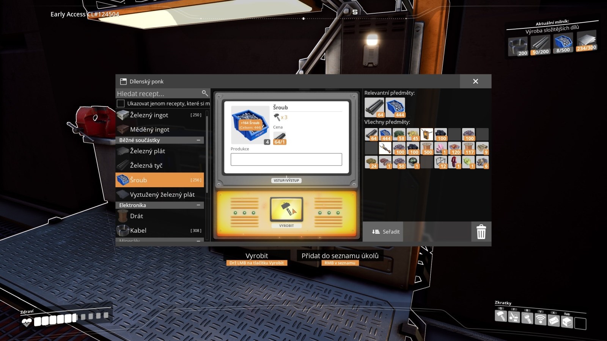Select the 'Vyztužený železný plát' recipe

(159, 194)
